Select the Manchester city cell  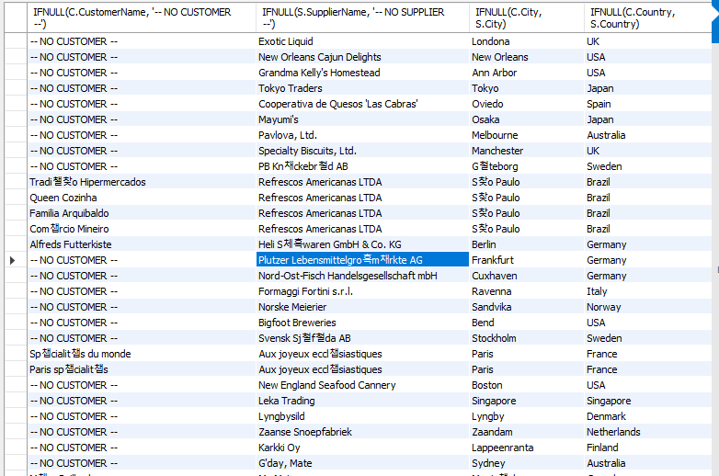pos(527,151)
